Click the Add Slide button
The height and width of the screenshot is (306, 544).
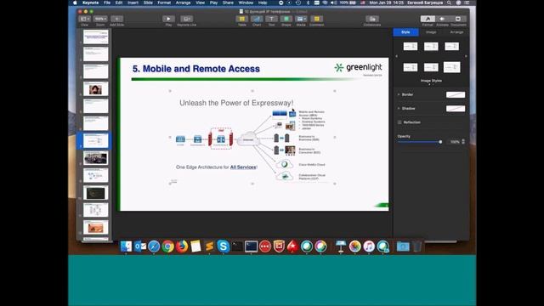(x=117, y=19)
